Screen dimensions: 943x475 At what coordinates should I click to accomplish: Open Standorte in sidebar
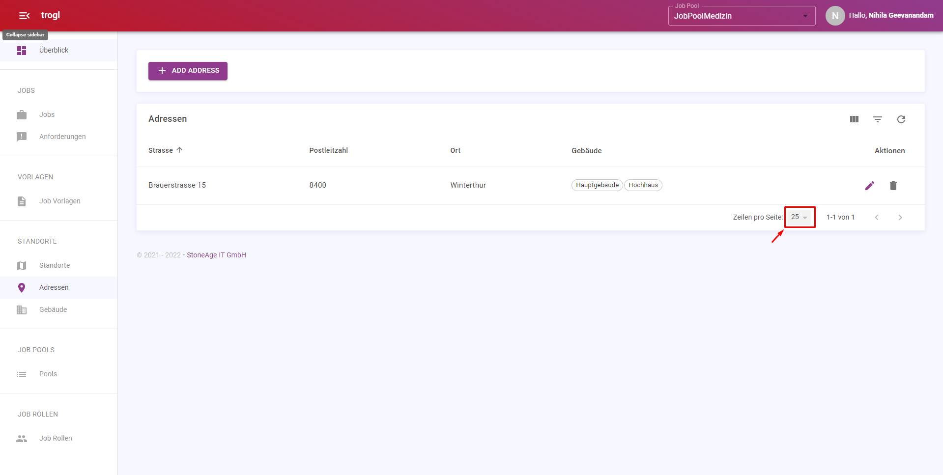(58, 265)
